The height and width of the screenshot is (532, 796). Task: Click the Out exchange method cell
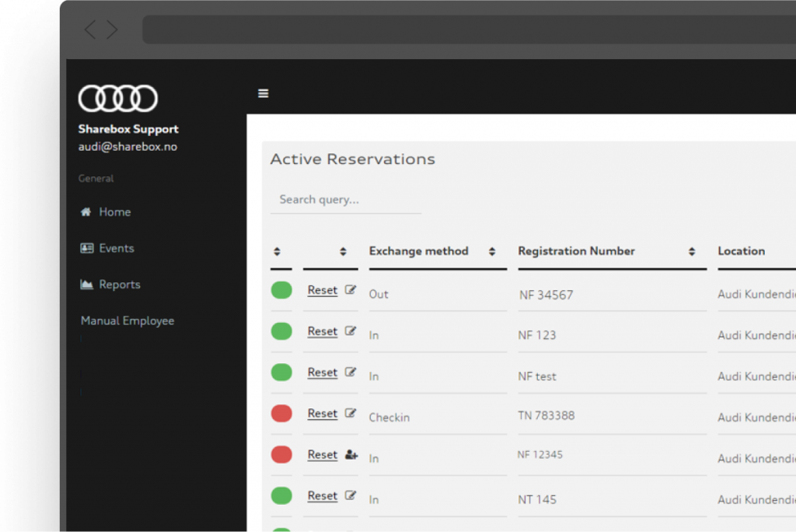pos(379,294)
